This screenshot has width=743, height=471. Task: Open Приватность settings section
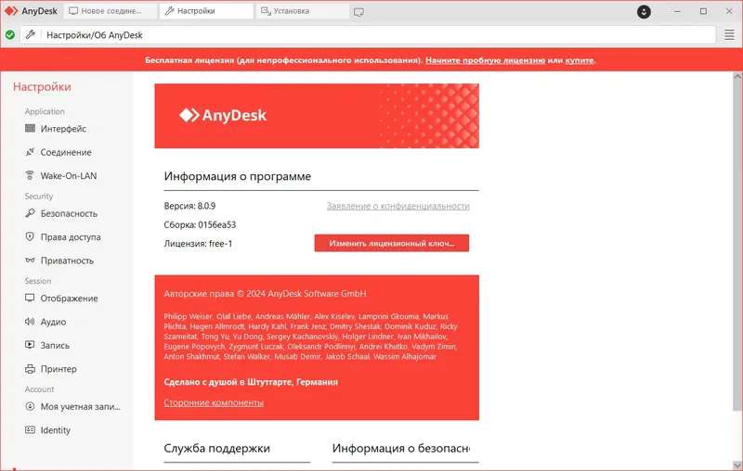(67, 261)
